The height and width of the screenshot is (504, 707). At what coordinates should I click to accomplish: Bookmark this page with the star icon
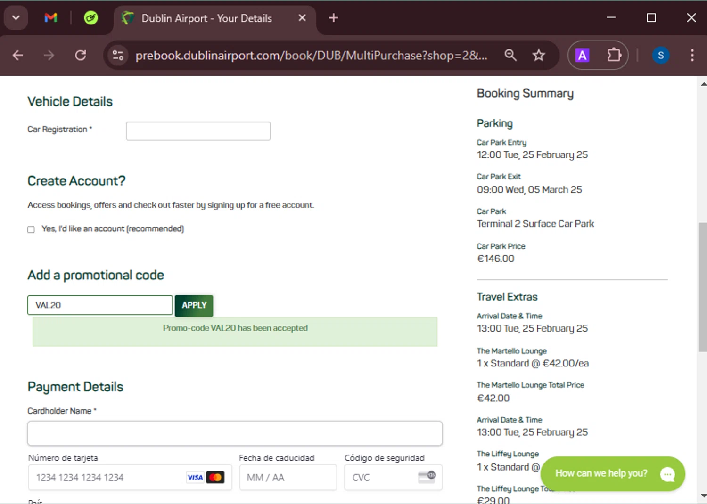539,56
